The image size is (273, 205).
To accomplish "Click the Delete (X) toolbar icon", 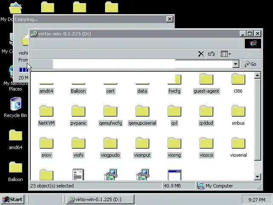I will [x=201, y=54].
